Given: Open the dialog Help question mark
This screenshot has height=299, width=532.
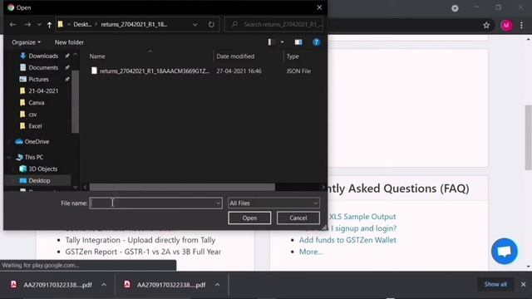Looking at the screenshot, I should click(316, 42).
